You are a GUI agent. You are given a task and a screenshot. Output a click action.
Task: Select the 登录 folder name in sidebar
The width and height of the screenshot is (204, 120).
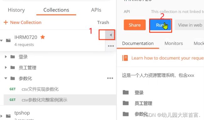23,57
